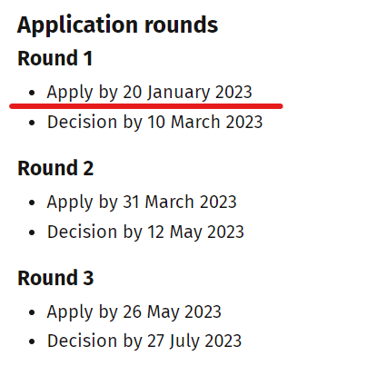The width and height of the screenshot is (377, 366).
Task: Click 'Apply by 31 March 2023' list item
Action: [142, 203]
